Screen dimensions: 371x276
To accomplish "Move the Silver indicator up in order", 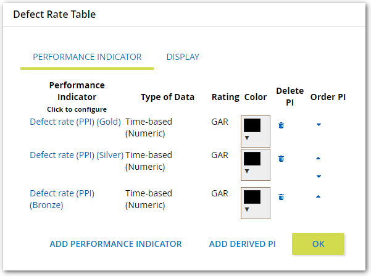I will (x=319, y=158).
